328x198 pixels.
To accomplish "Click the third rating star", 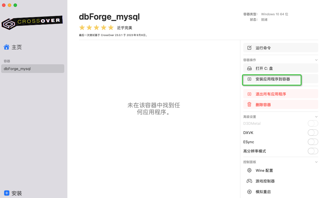I will [97, 28].
